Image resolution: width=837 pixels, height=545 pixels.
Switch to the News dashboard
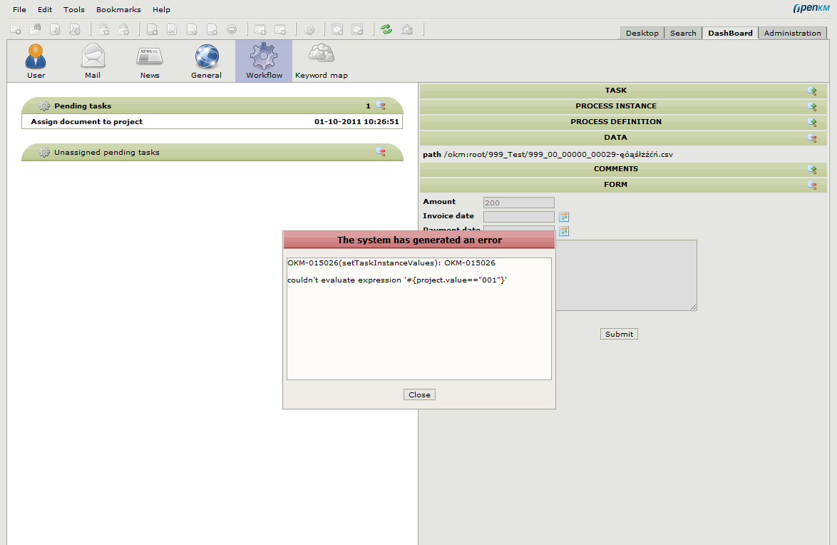(150, 61)
